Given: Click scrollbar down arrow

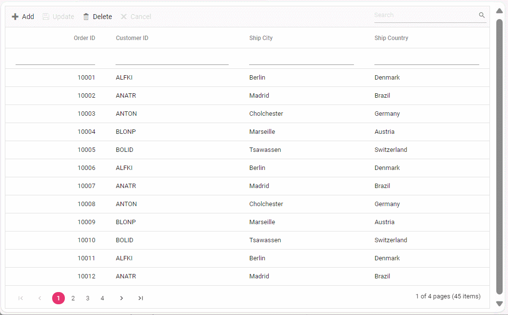Looking at the screenshot, I should [x=499, y=304].
